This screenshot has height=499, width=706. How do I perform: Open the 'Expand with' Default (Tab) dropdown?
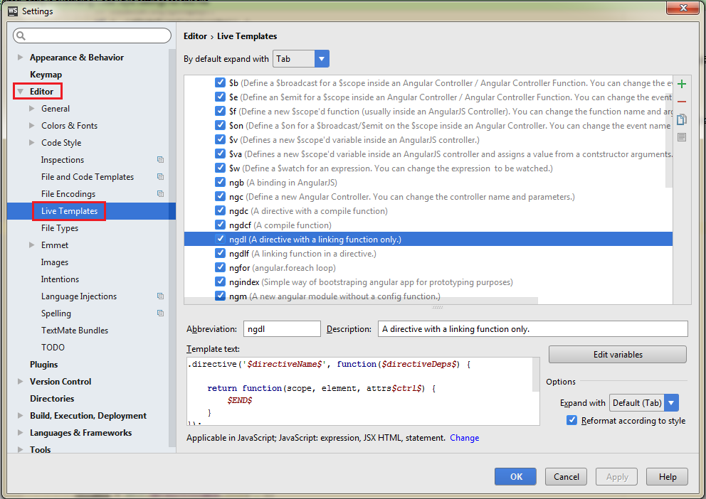coord(670,402)
